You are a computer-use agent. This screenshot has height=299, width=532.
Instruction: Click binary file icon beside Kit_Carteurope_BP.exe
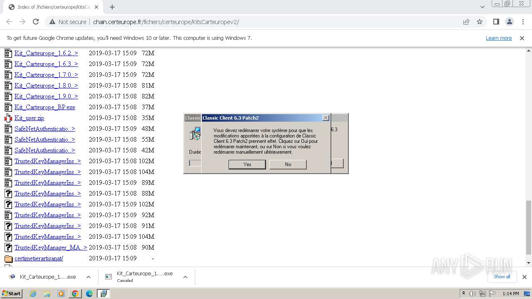coord(8,107)
